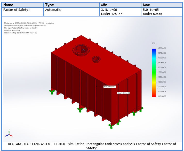The width and height of the screenshot is (184, 151).
Task: Click legend value 5.012e+04
Action: (162, 91)
